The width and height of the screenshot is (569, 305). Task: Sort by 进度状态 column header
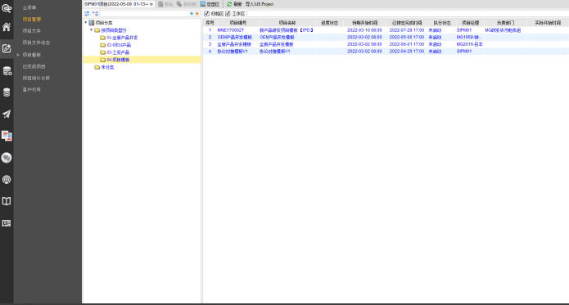tap(329, 23)
